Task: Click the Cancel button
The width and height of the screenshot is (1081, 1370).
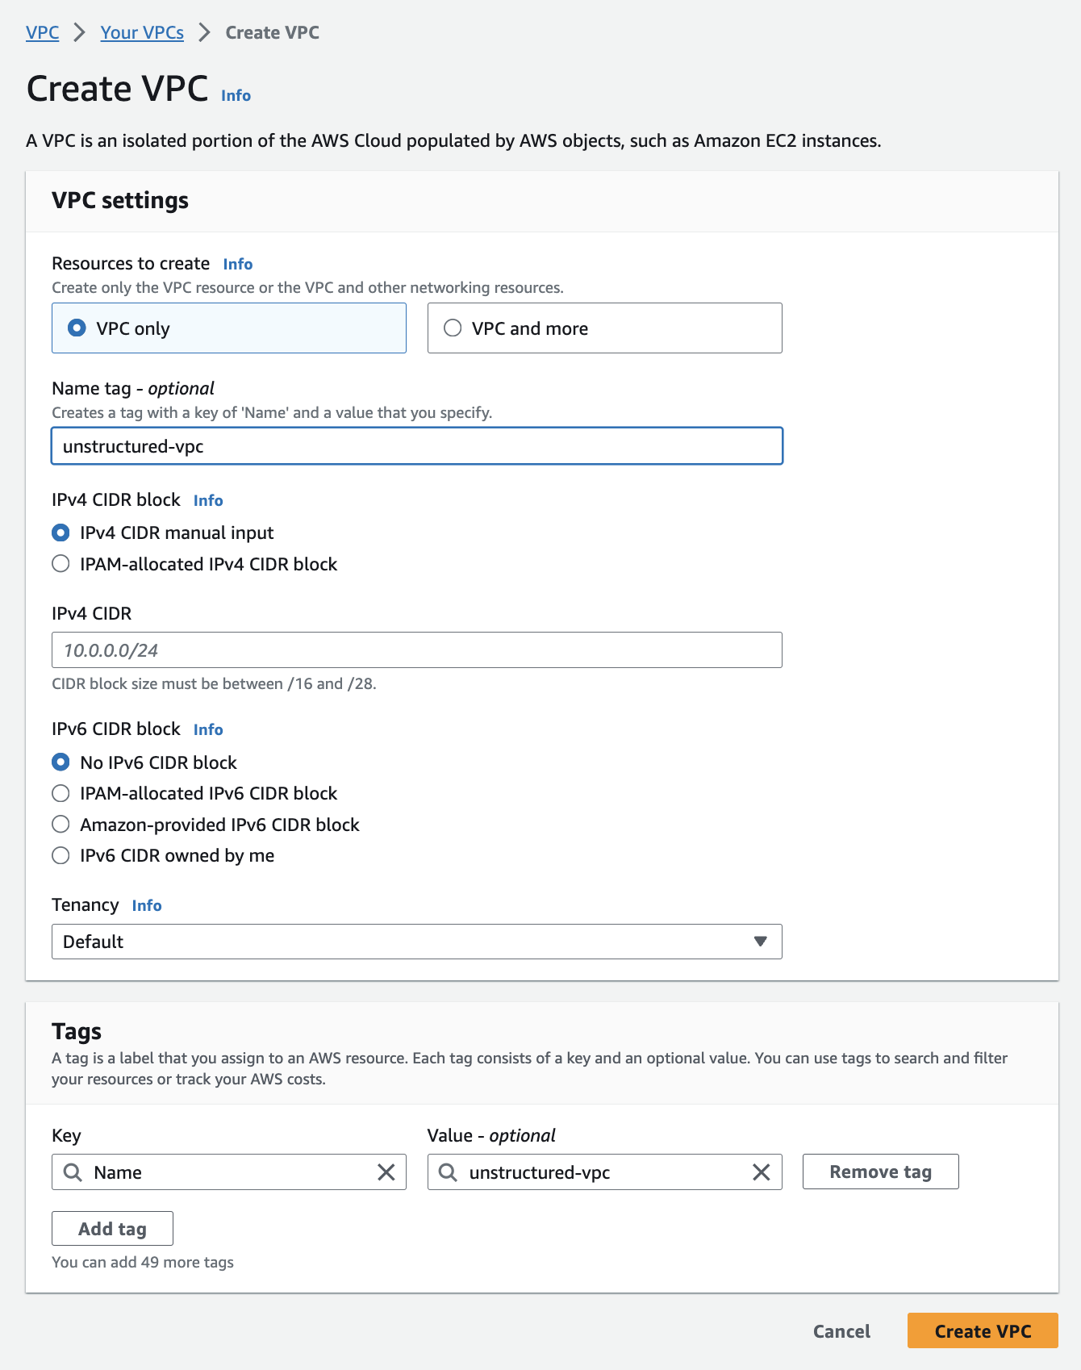Action: 841,1331
